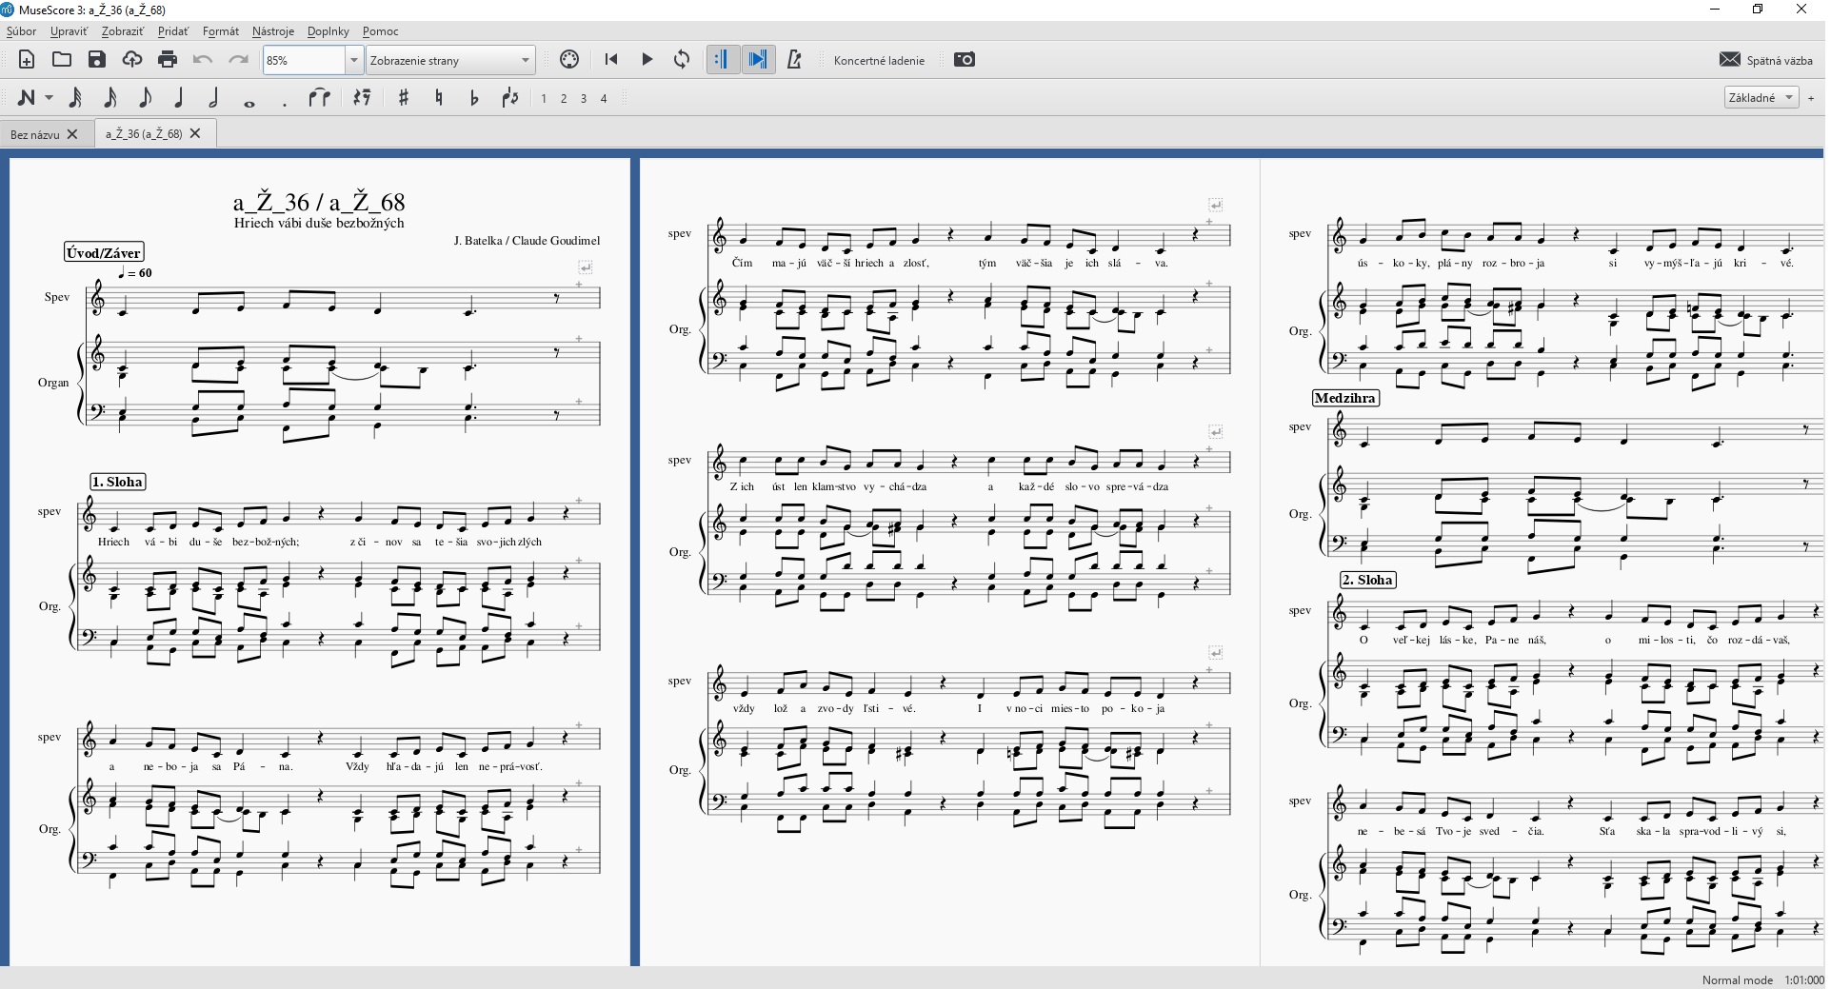Open Zobrazenie strany view mode dropdown
The height and width of the screenshot is (989, 1831).
point(450,60)
